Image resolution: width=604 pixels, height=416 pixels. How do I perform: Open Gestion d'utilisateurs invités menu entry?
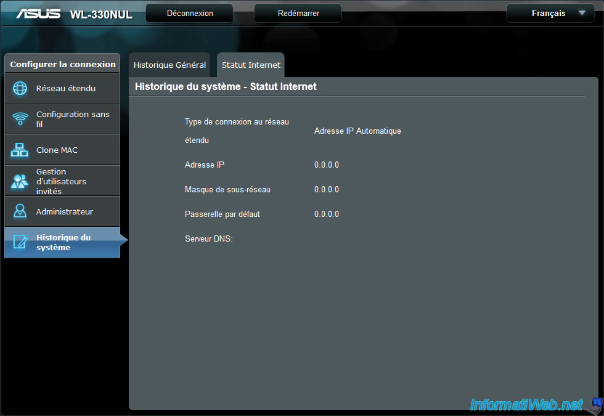61,181
